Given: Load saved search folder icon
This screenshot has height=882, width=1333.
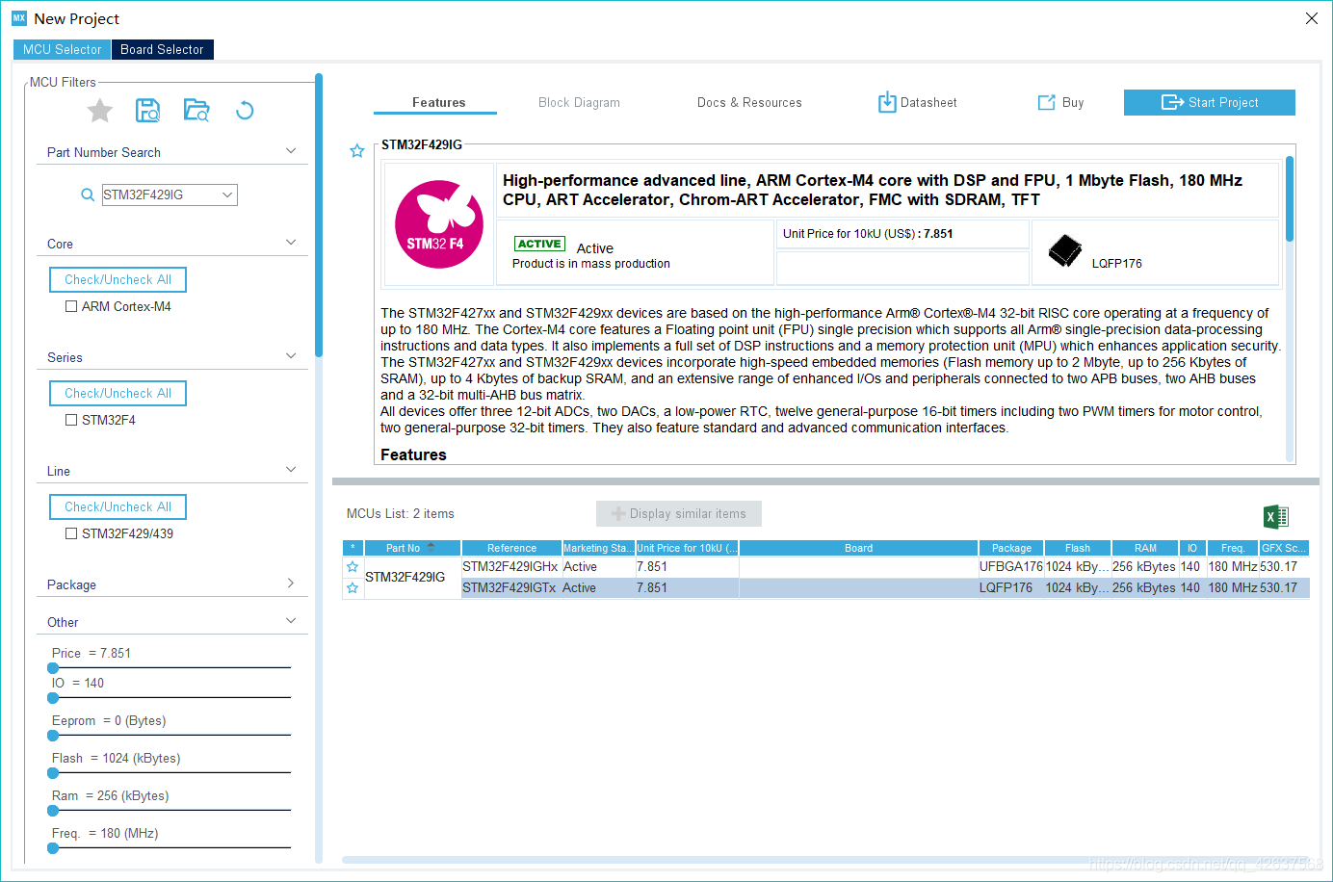Looking at the screenshot, I should tap(196, 111).
